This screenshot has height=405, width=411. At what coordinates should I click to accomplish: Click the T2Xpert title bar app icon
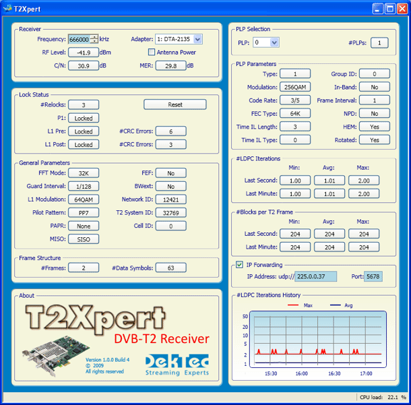coord(7,9)
